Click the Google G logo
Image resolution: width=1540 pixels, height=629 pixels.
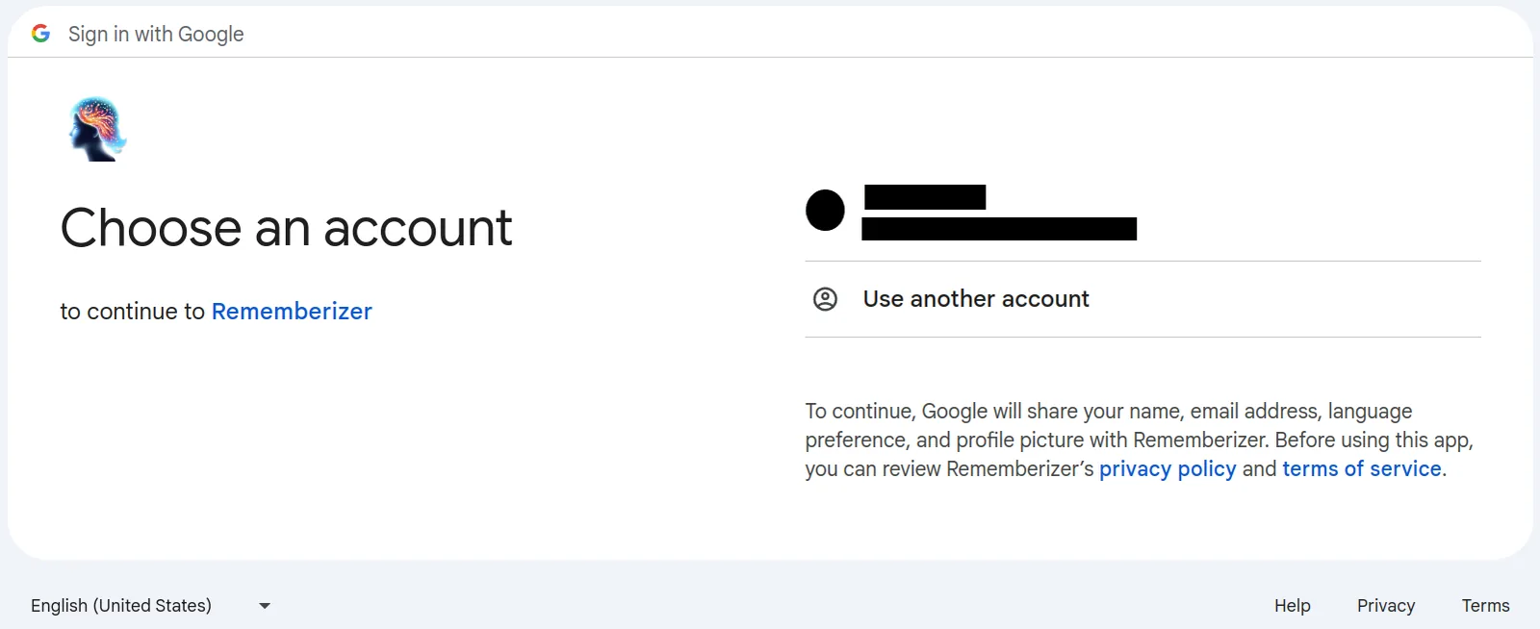point(40,34)
